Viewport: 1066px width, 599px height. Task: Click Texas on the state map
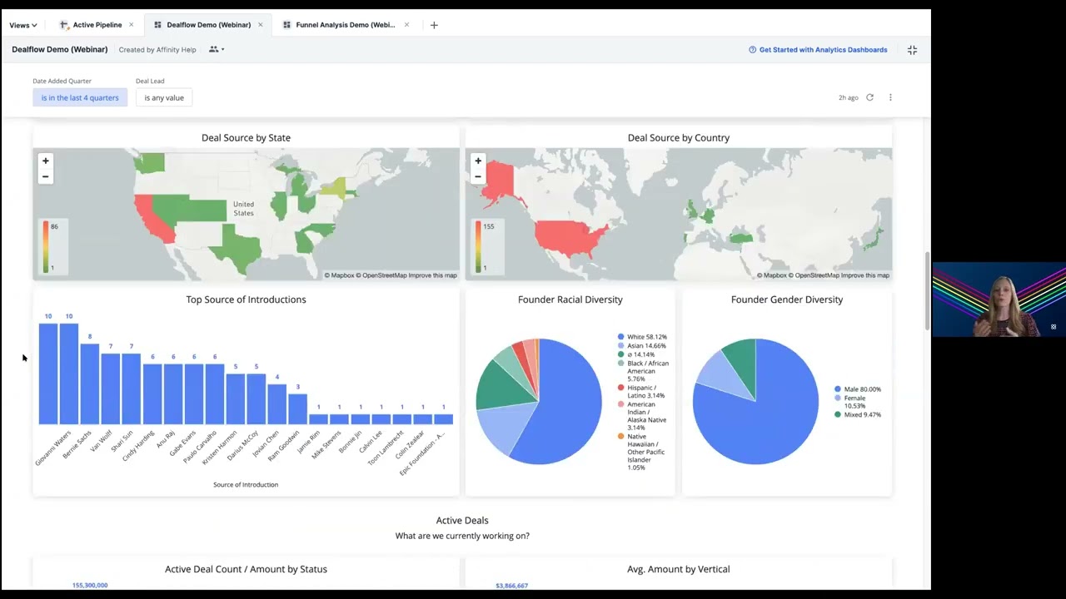pyautogui.click(x=242, y=250)
